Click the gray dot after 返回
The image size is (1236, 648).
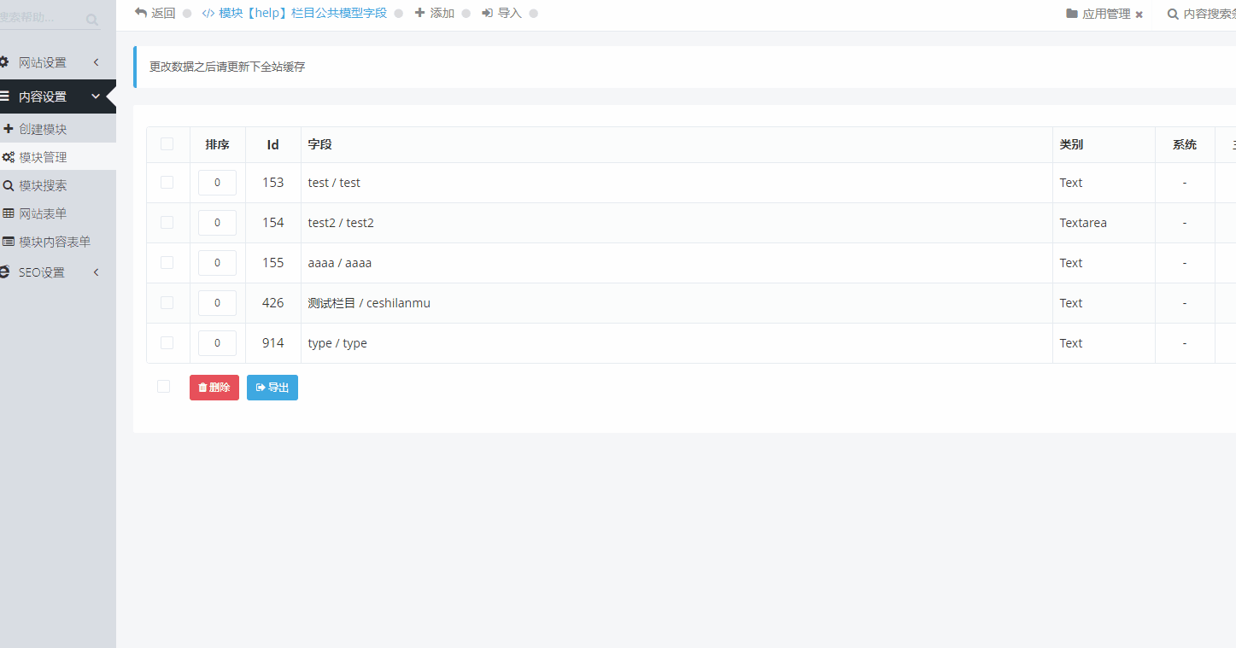pyautogui.click(x=187, y=14)
